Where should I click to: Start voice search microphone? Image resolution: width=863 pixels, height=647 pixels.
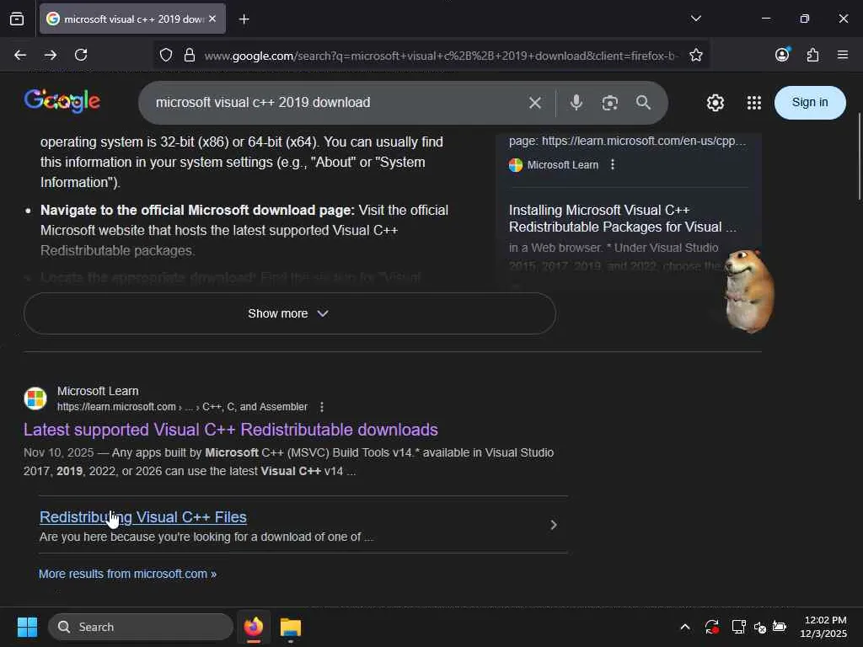point(576,102)
